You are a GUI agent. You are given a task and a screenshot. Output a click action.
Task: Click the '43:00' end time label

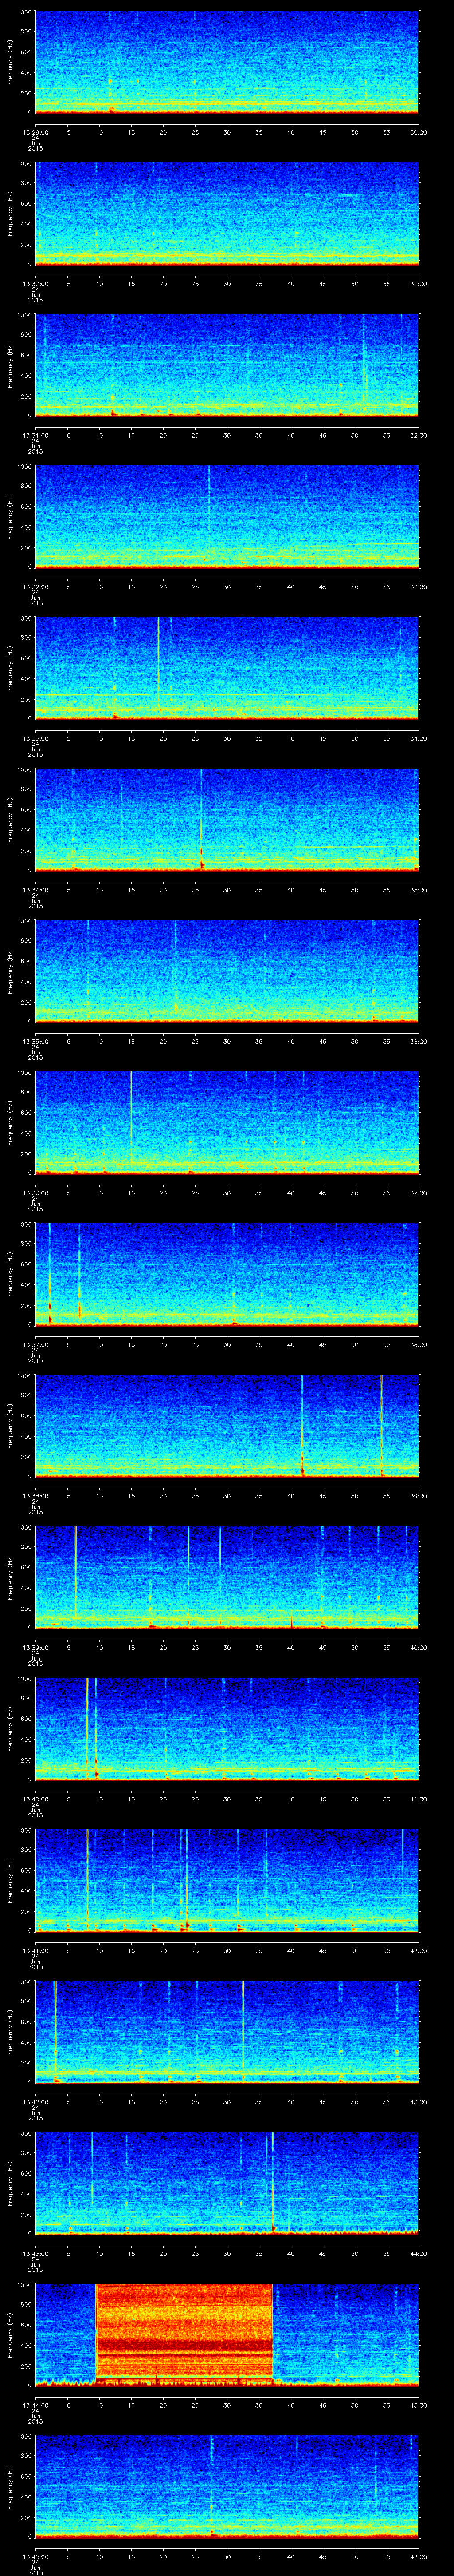[418, 2101]
